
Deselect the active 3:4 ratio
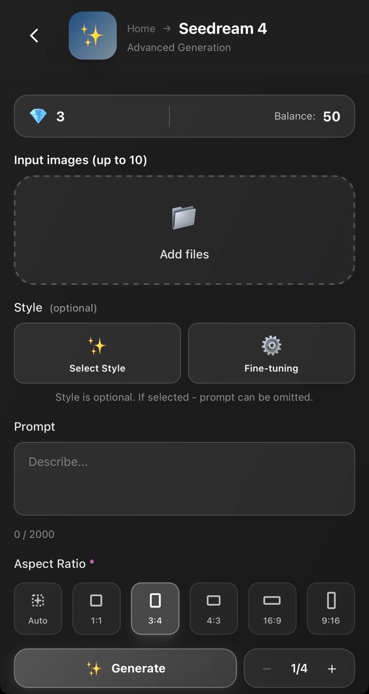(x=155, y=608)
